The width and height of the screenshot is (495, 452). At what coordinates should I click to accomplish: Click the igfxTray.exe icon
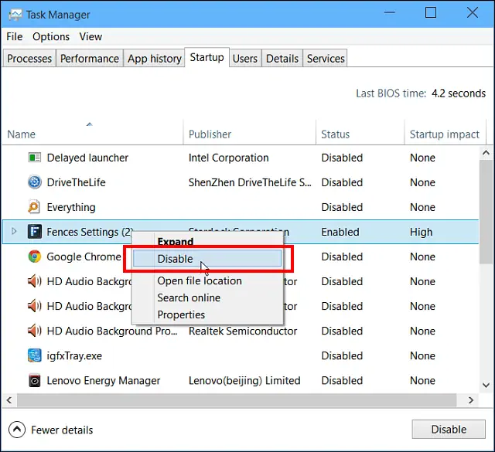[34, 355]
